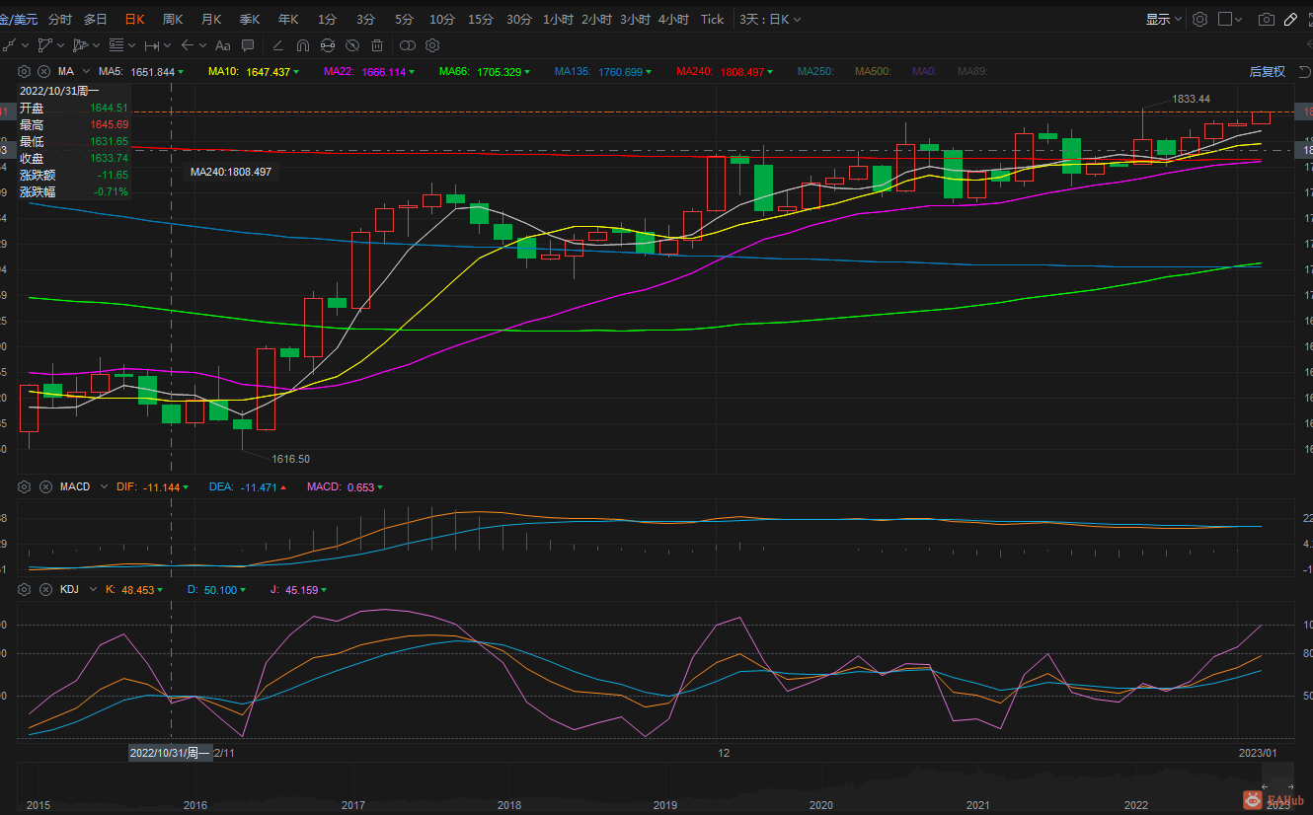Open the 3天:日K period dropdown

[x=770, y=19]
